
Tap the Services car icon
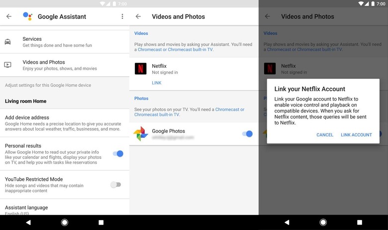7,42
